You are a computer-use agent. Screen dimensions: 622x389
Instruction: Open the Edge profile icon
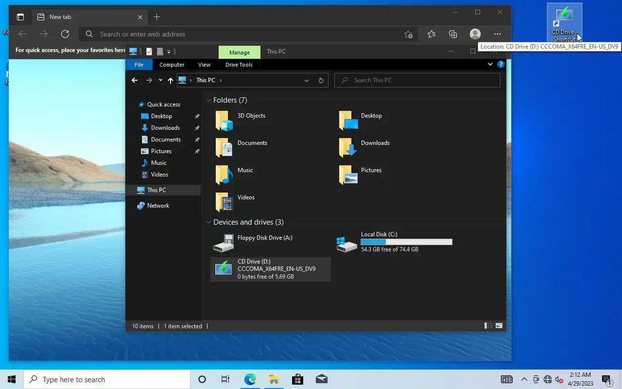click(475, 34)
